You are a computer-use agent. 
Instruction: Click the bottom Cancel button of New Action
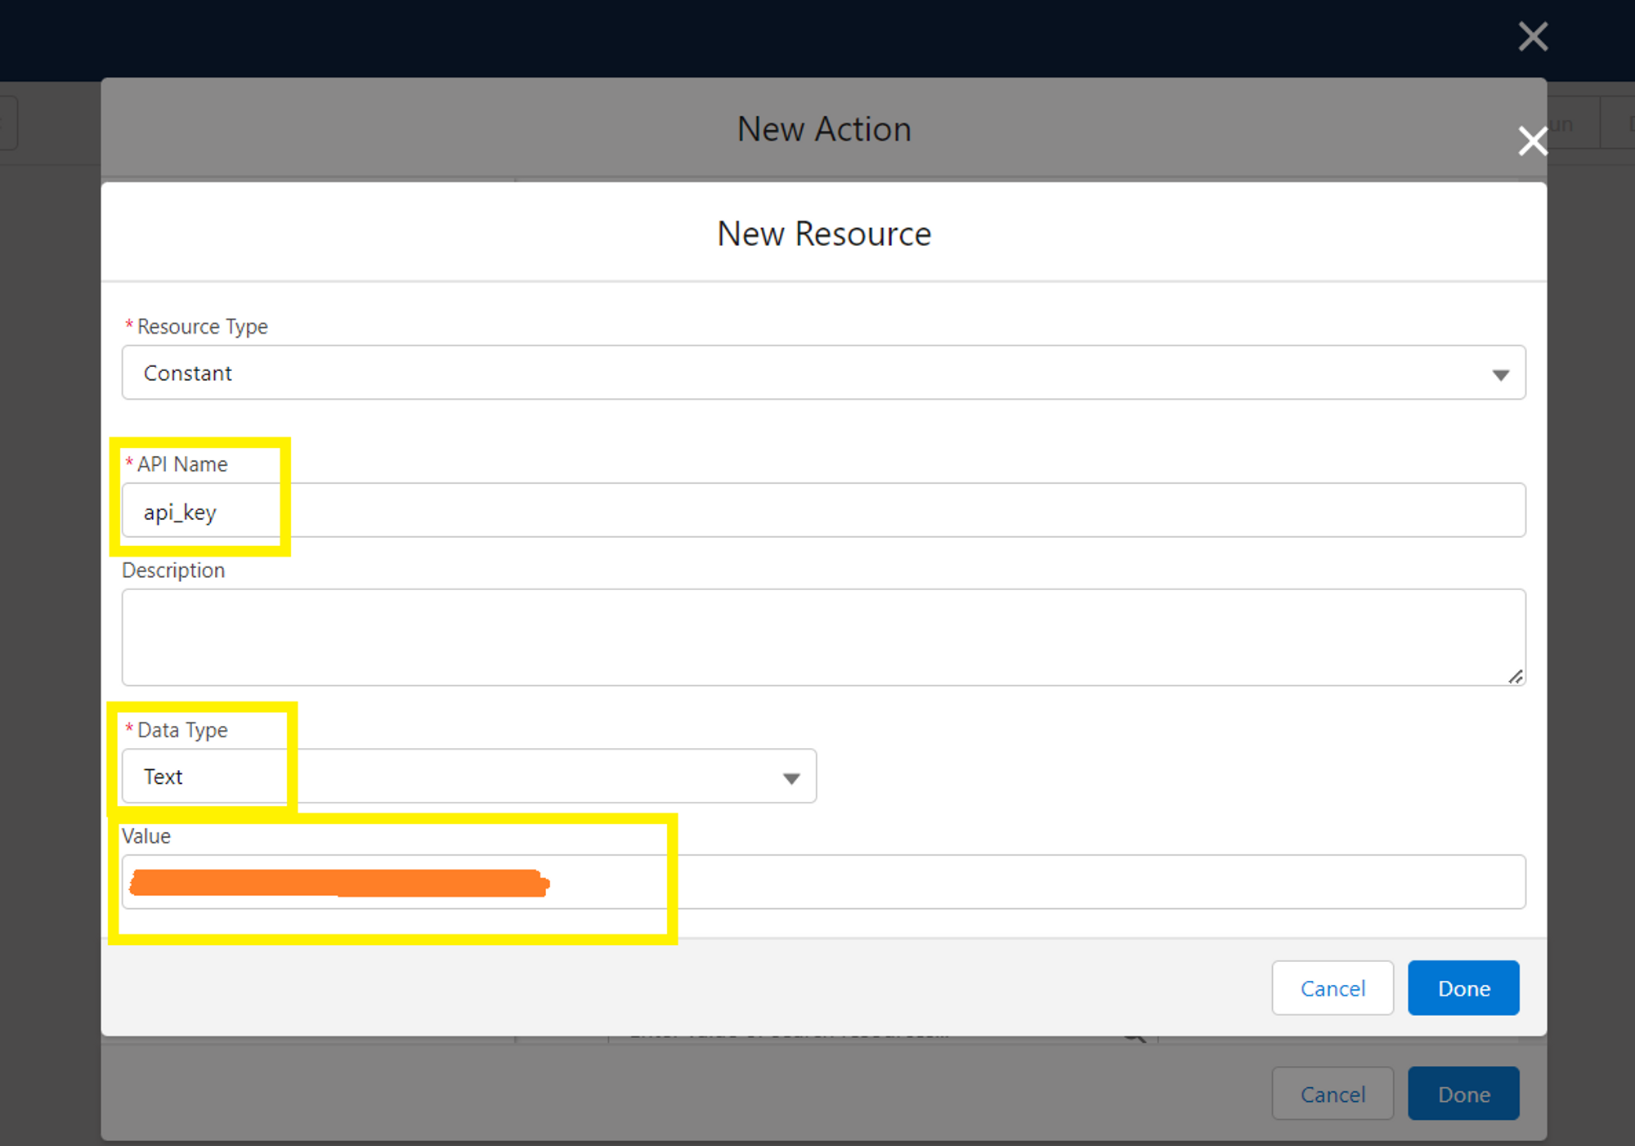point(1333,1094)
